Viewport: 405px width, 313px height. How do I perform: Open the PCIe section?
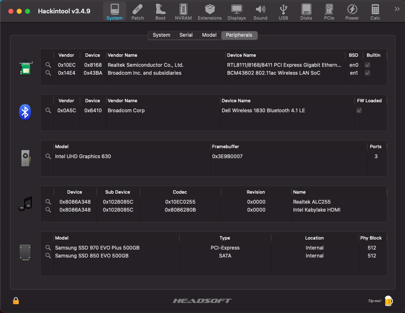(x=329, y=12)
